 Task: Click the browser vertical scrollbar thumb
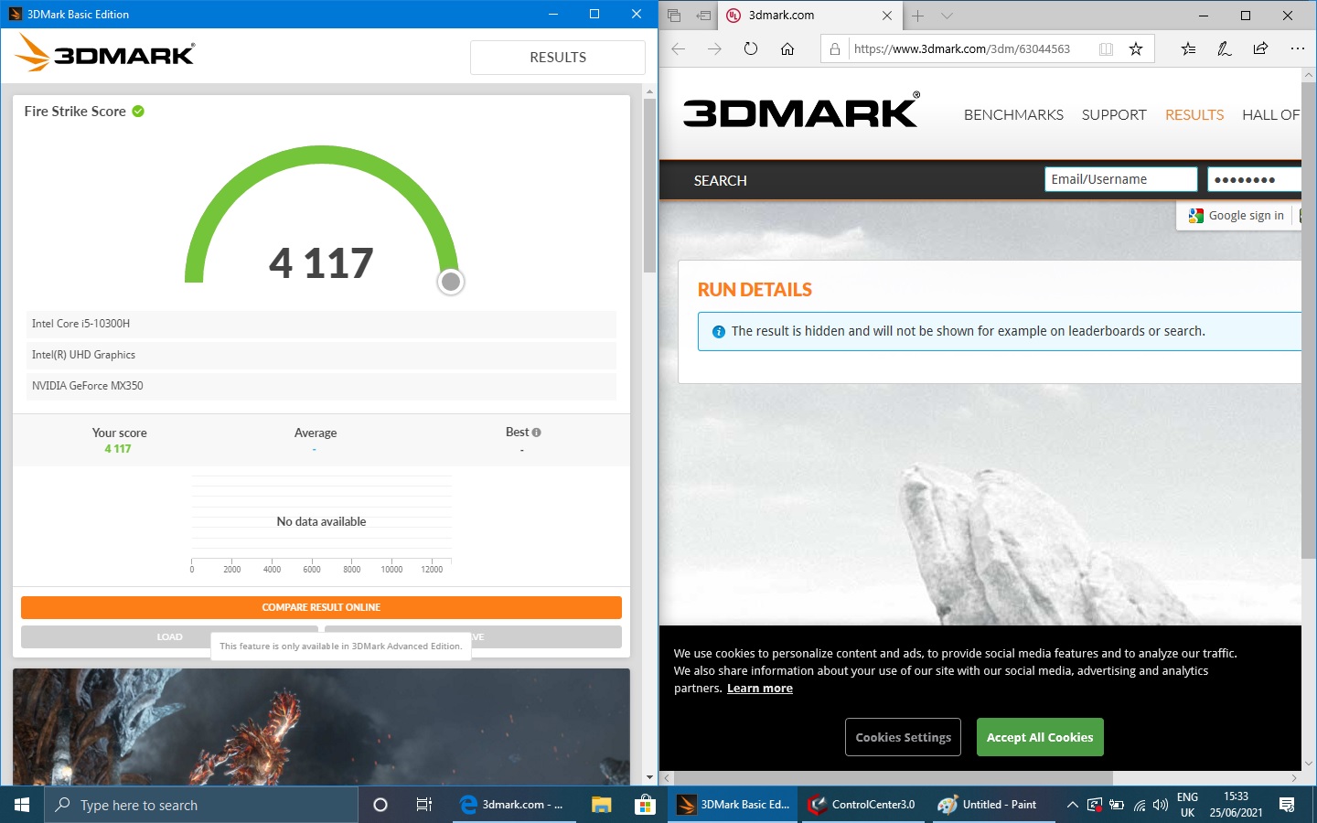pyautogui.click(x=1309, y=320)
